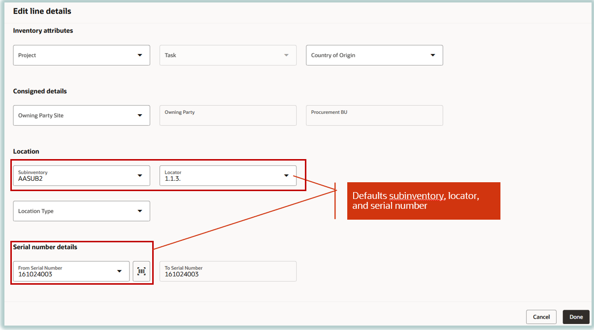Click the Consigned details heading
594x330 pixels.
(x=40, y=91)
